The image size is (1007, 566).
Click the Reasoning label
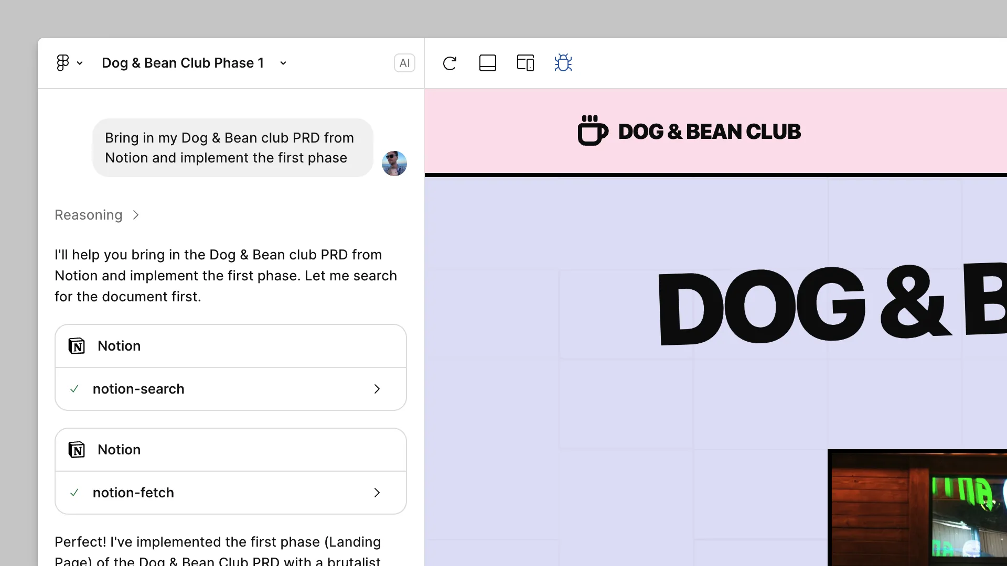point(88,215)
